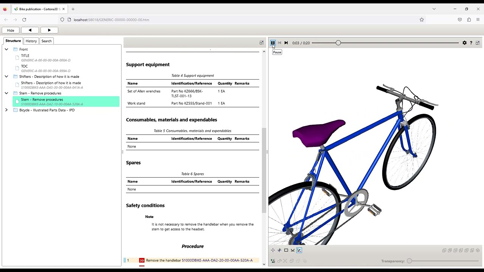Click the red 3D icon in procedure step 1
The height and width of the screenshot is (272, 484).
click(x=141, y=260)
